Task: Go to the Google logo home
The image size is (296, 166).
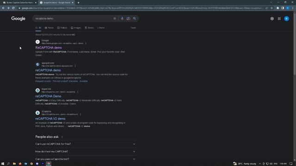Action: pyautogui.click(x=18, y=18)
